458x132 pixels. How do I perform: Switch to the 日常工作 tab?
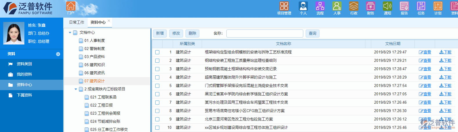(x=77, y=22)
